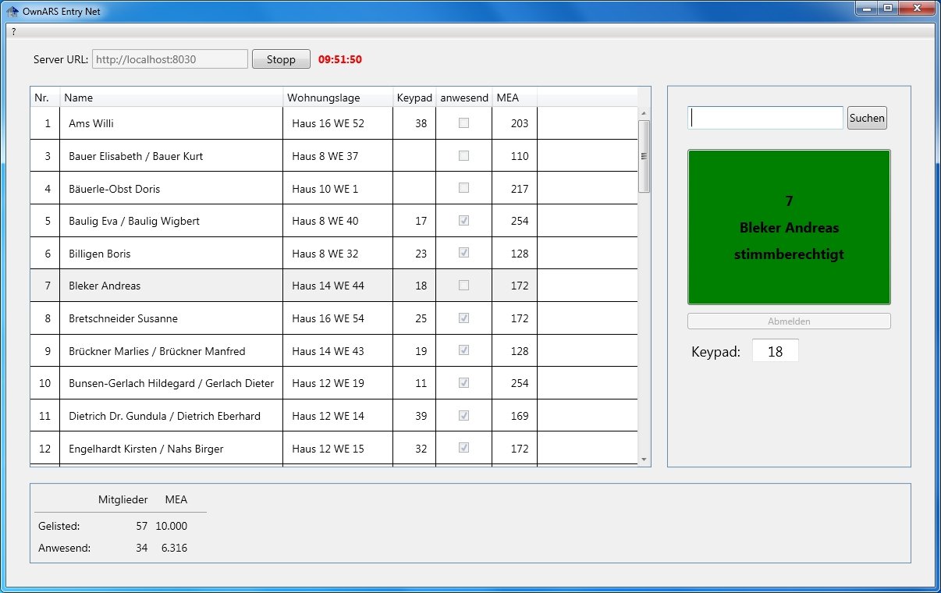Click the OwnARS app icon in title bar

(x=12, y=11)
